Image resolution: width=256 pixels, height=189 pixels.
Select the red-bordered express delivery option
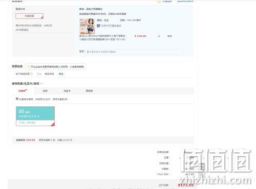point(29,16)
